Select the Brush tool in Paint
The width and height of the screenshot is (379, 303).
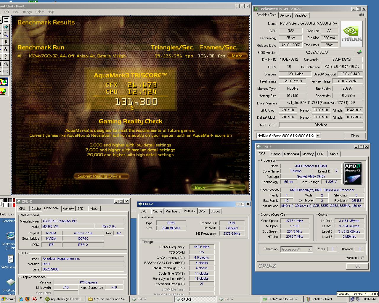point(6,42)
